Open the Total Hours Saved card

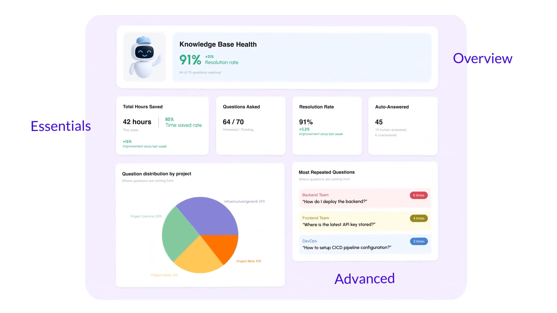click(162, 126)
